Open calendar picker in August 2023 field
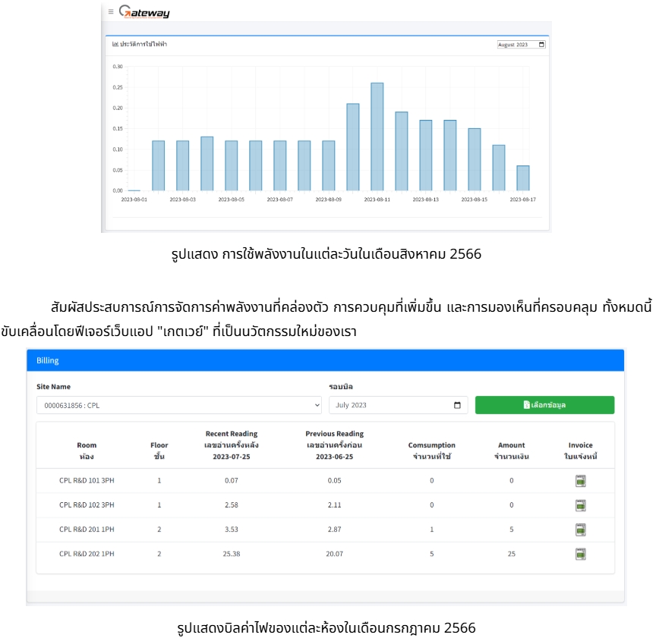Viewport: 656px width, 641px height. point(541,45)
